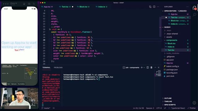
Task: Select the Perf tab in simulator inspector
Action: tap(9, 84)
